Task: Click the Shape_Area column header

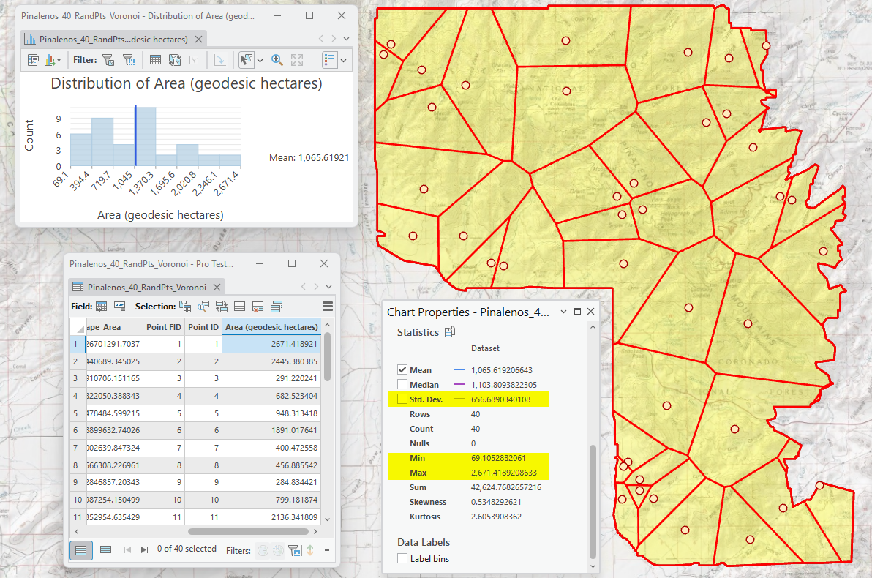Action: (x=114, y=327)
